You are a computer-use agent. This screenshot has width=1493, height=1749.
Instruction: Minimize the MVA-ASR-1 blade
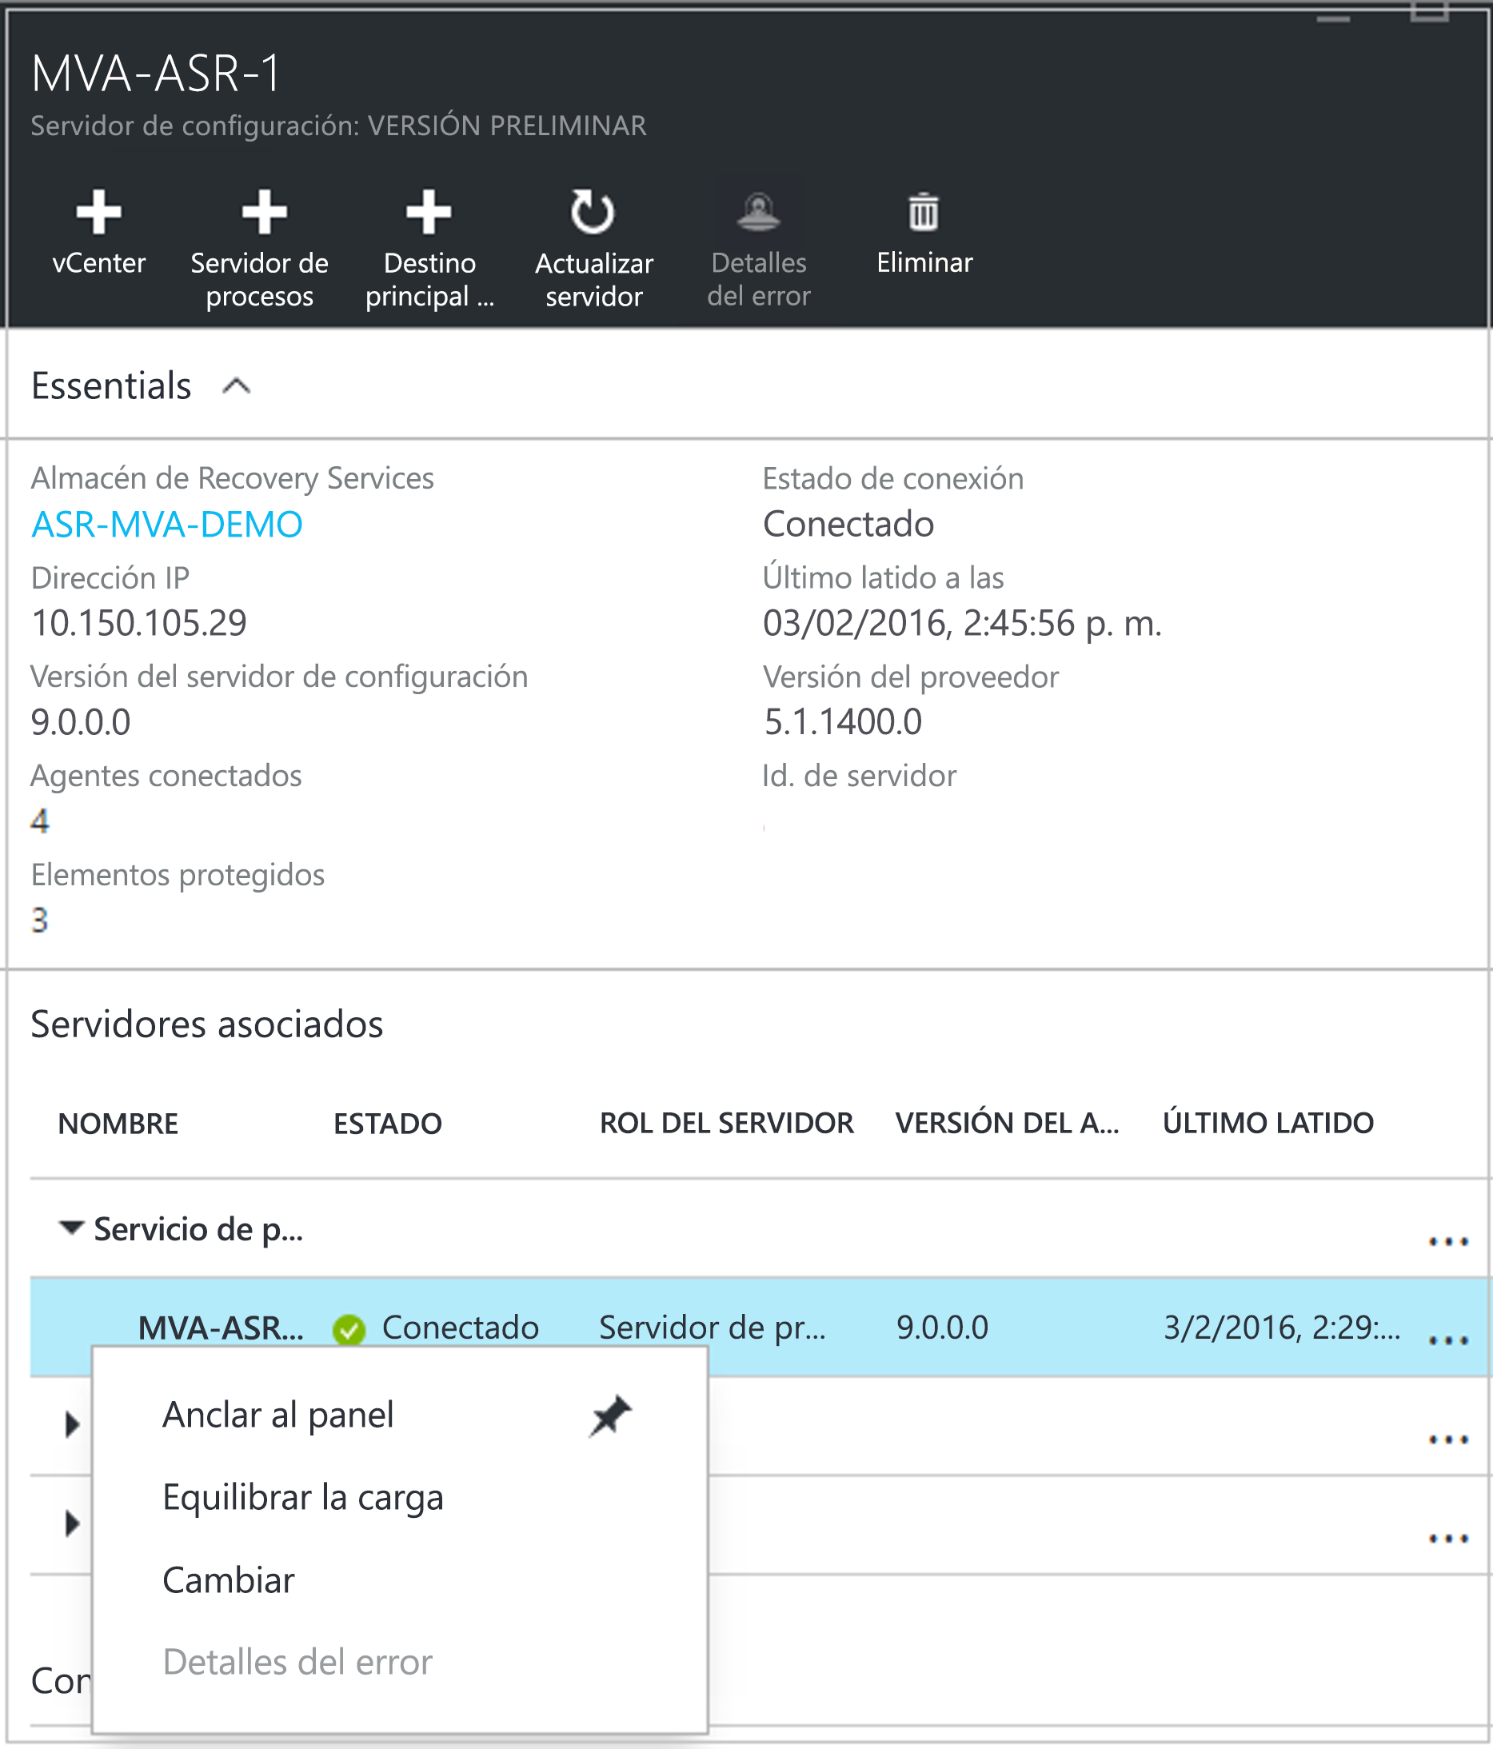(x=1334, y=18)
